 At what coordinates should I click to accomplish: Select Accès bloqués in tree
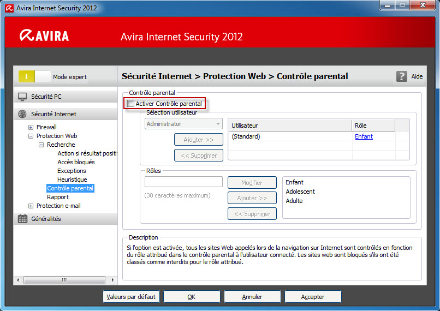pyautogui.click(x=76, y=162)
